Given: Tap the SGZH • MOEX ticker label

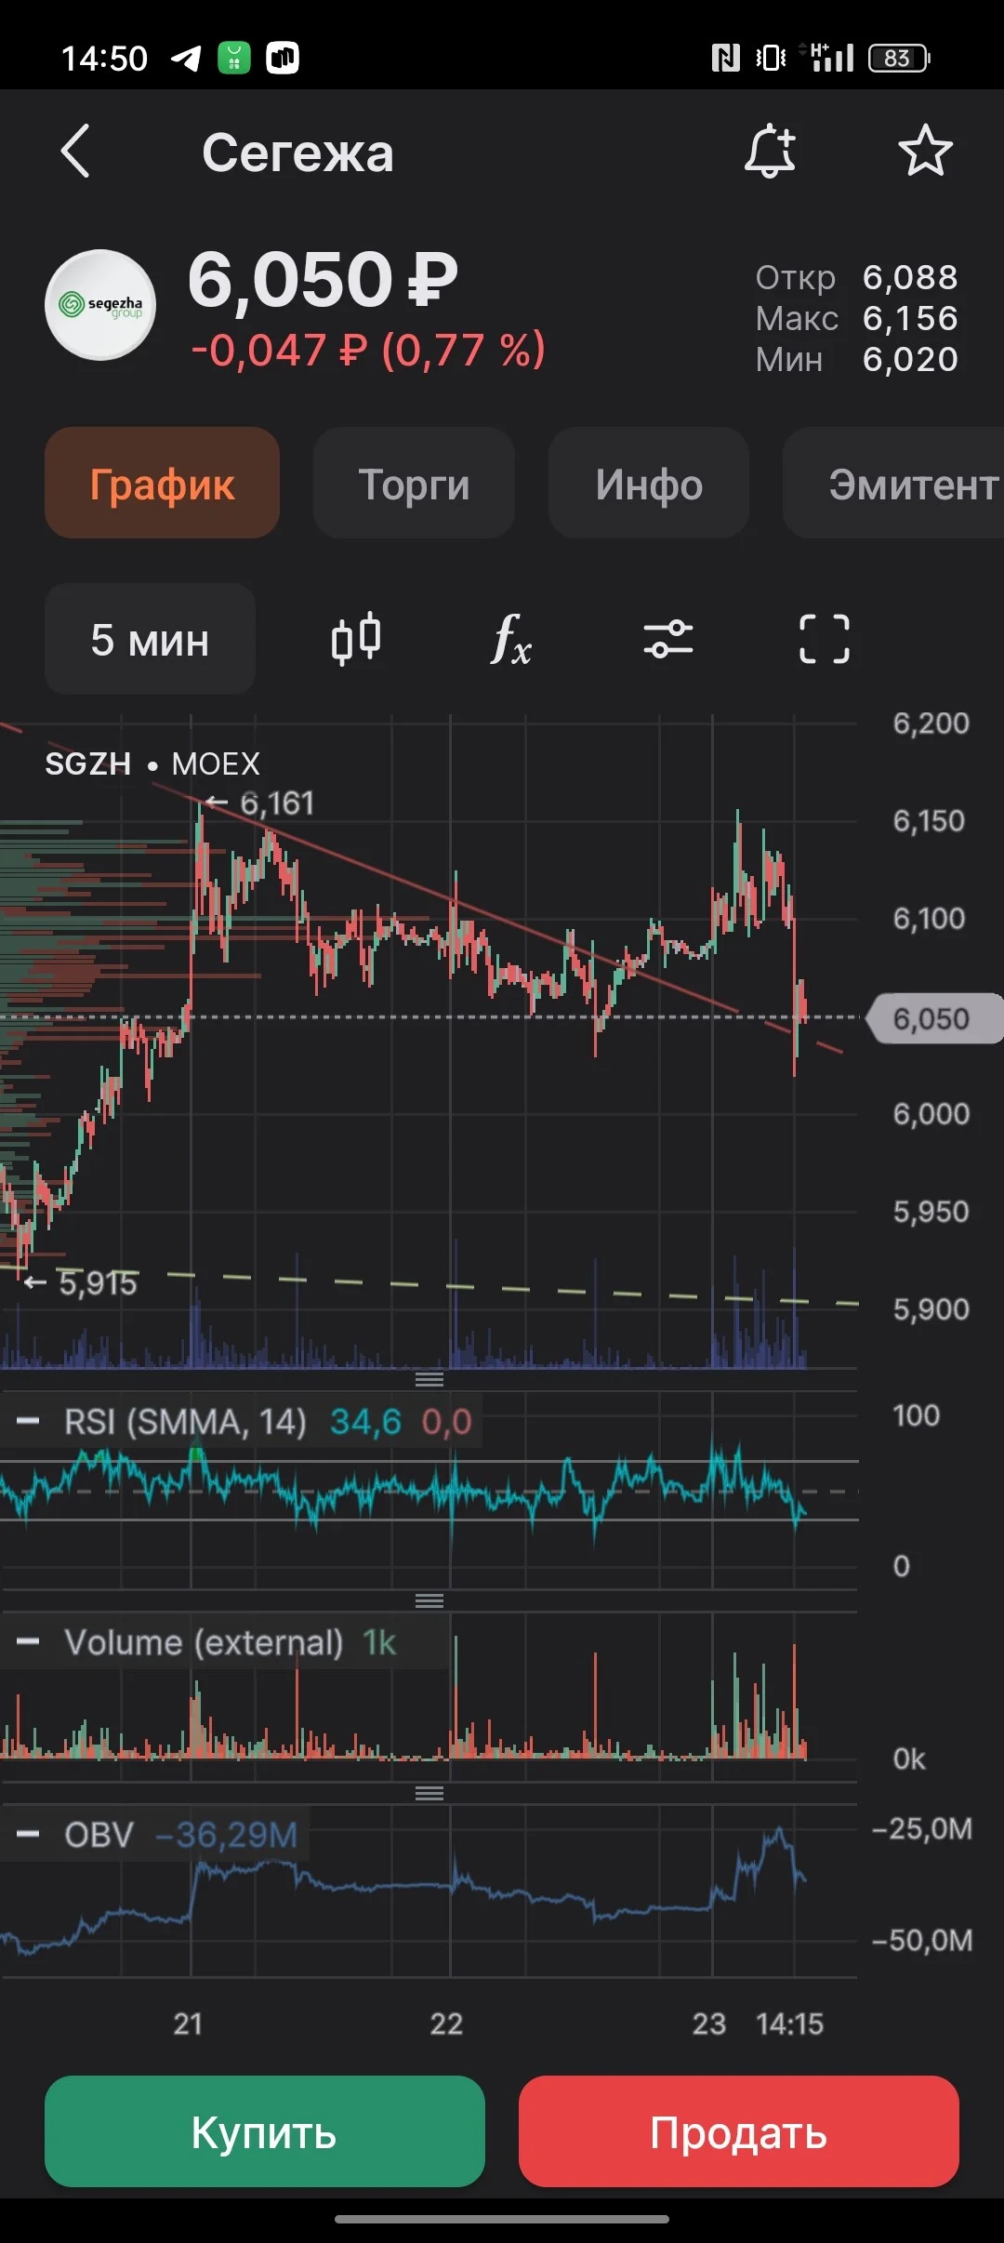Looking at the screenshot, I should [152, 763].
